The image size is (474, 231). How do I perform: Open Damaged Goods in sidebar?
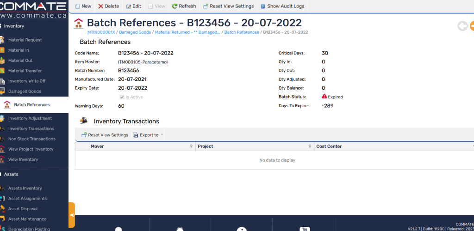click(25, 91)
